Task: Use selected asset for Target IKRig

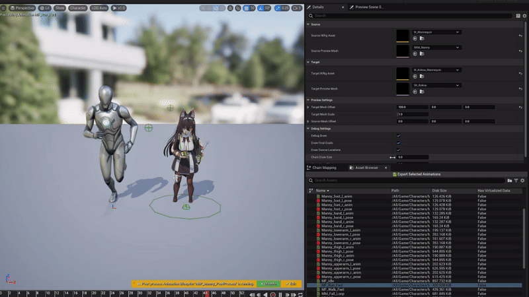Action: pos(415,77)
